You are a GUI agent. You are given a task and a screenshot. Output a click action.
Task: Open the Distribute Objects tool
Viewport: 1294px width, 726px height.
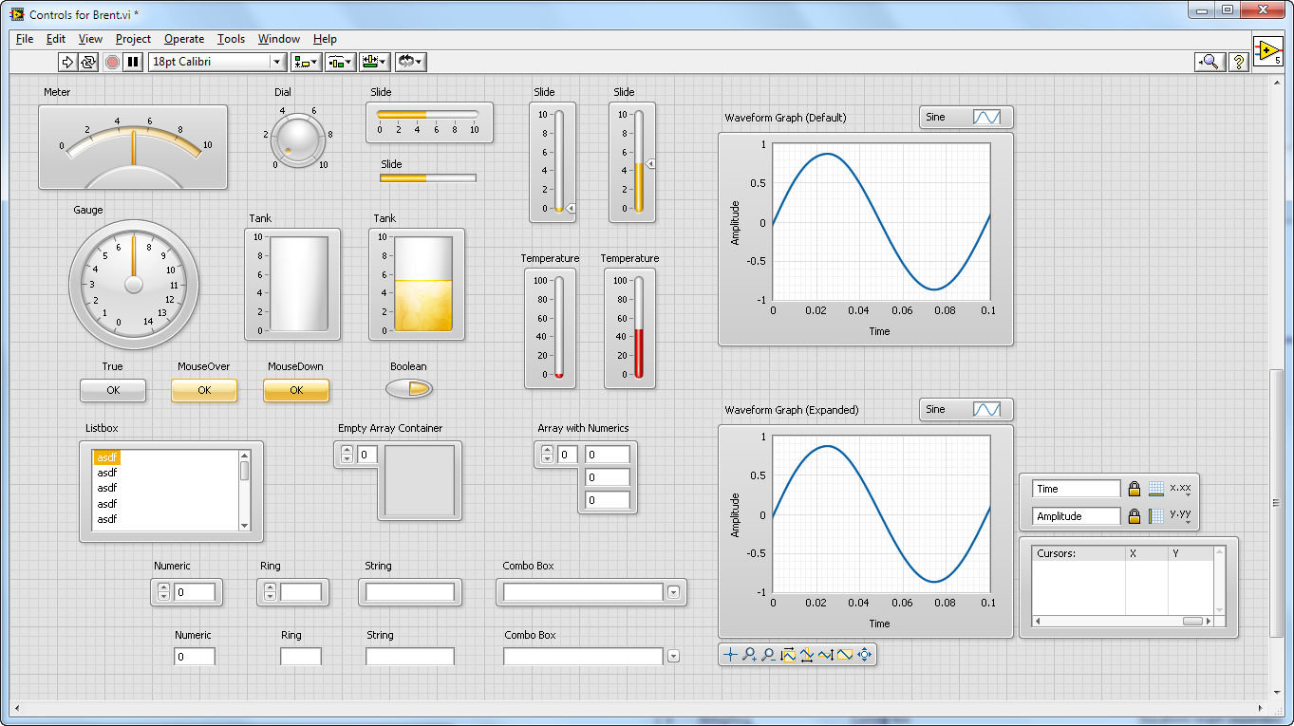click(340, 62)
